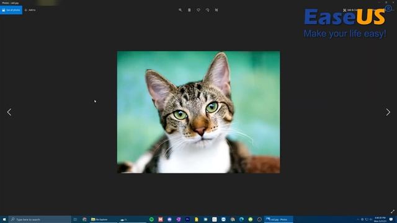Open the Windows Start menu
The width and height of the screenshot is (397, 223).
(4, 219)
